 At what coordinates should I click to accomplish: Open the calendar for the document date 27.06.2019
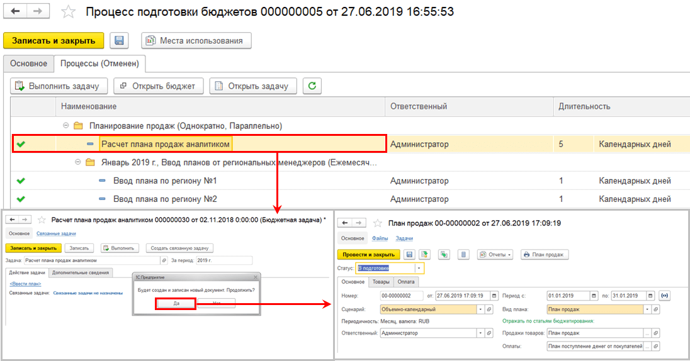494,296
